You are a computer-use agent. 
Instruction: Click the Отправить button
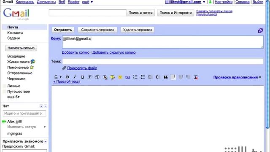point(63,30)
